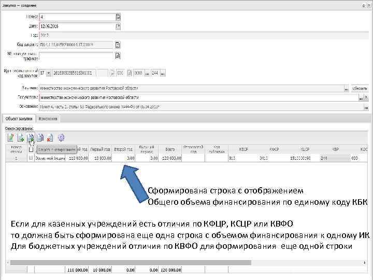The height and width of the screenshot is (280, 373).
Task: Click the 110 000.00 cell in row 1
Action: point(77,158)
